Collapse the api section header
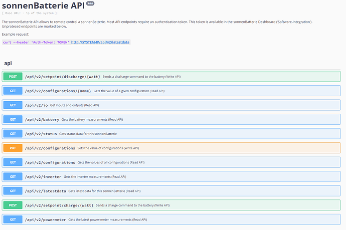 click(x=8, y=63)
